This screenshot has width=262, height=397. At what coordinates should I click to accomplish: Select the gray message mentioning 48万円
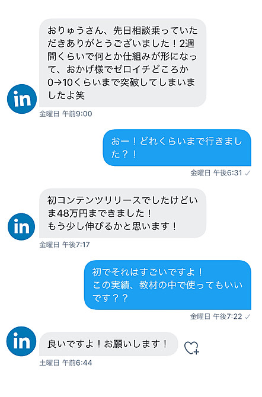[123, 213]
